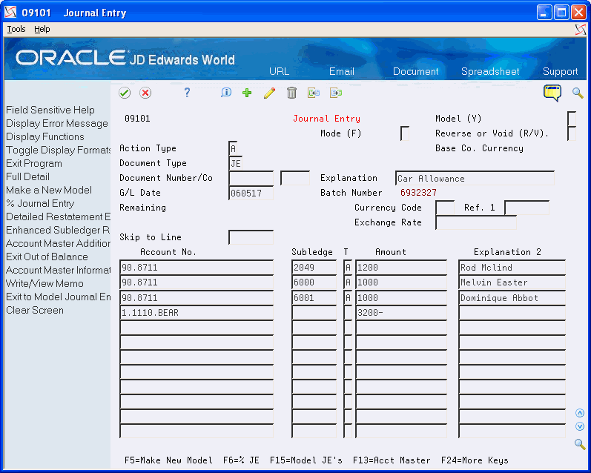Click the info bubble icon in toolbar
This screenshot has width=591, height=473.
click(225, 93)
